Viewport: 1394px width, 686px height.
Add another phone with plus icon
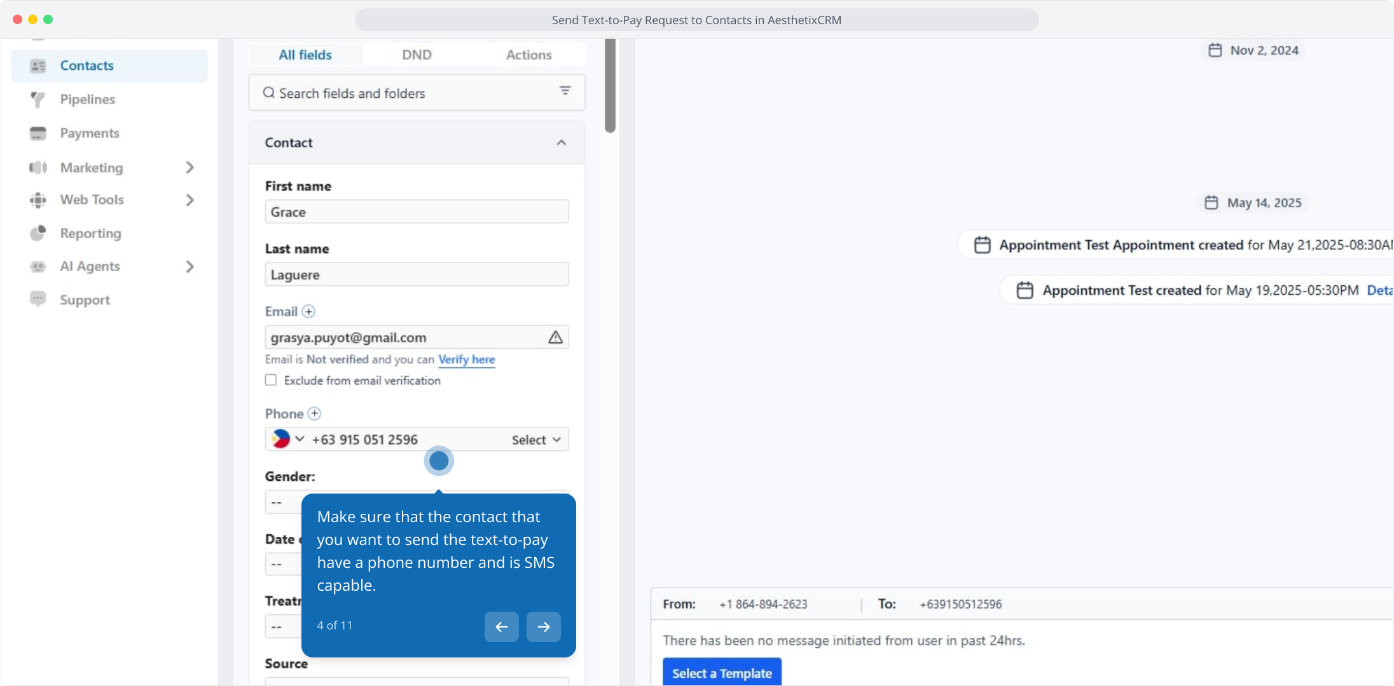point(314,414)
